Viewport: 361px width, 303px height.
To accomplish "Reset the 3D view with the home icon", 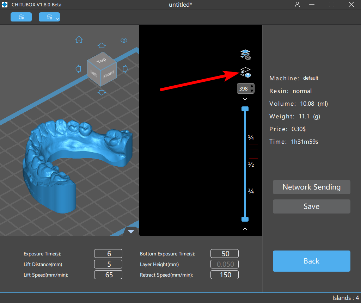I will [79, 39].
